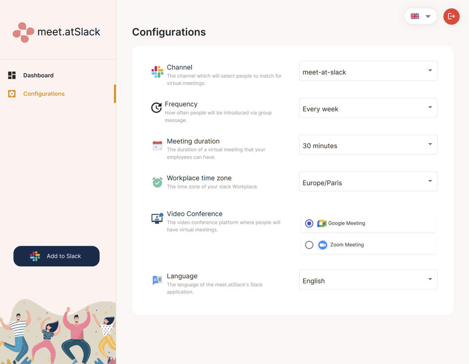This screenshot has height=364, width=469.
Task: Click the translate icon beside Language
Action: point(157,281)
